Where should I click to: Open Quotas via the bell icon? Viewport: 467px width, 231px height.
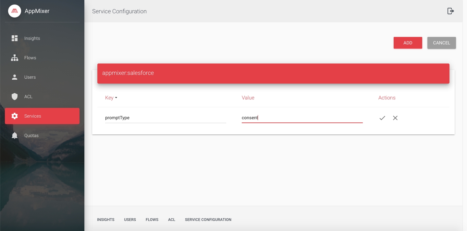pyautogui.click(x=15, y=135)
